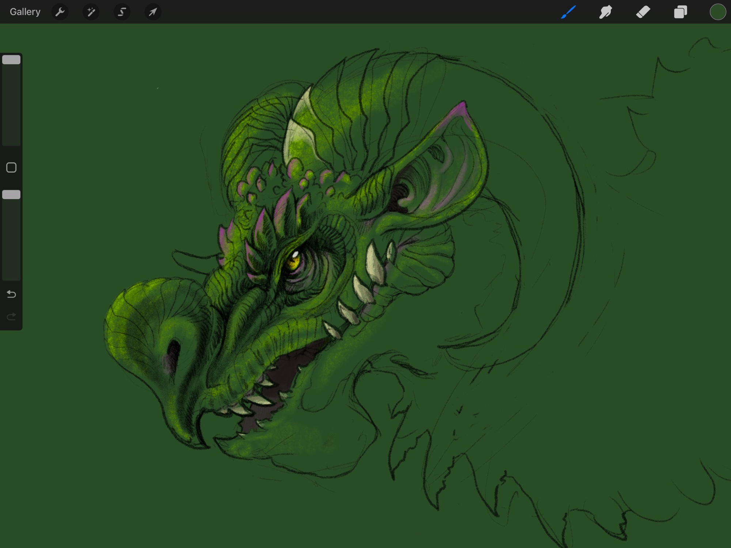Select the Smudge finger tool

pyautogui.click(x=606, y=12)
